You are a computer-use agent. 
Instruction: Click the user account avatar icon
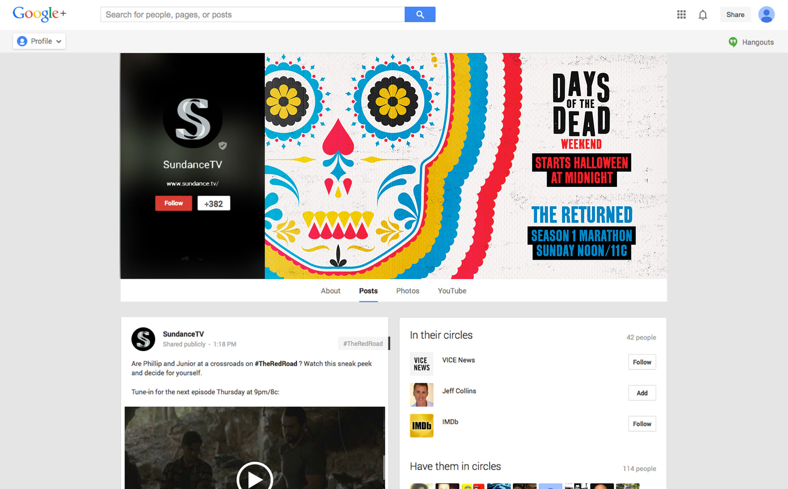766,15
